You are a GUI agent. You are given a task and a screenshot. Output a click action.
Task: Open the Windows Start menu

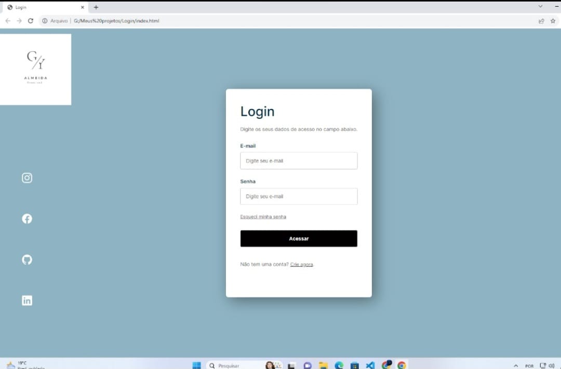pyautogui.click(x=197, y=365)
